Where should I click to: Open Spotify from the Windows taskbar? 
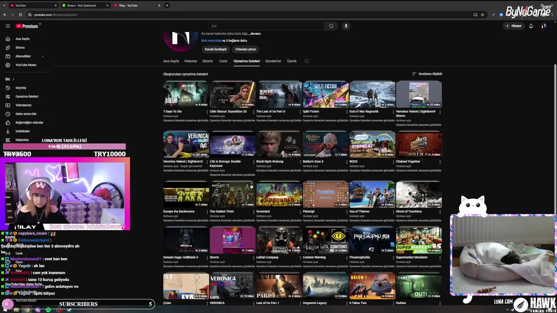[48, 310]
